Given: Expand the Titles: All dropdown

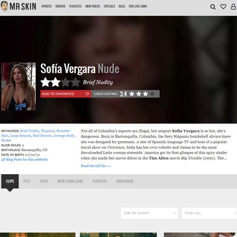Looking at the screenshot, I should pyautogui.click(x=209, y=213).
